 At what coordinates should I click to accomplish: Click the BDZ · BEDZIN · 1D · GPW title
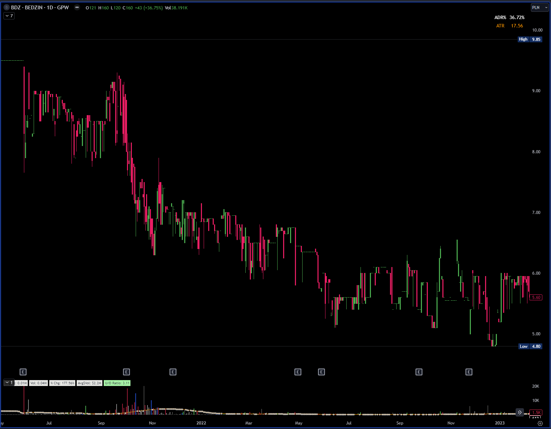point(40,8)
